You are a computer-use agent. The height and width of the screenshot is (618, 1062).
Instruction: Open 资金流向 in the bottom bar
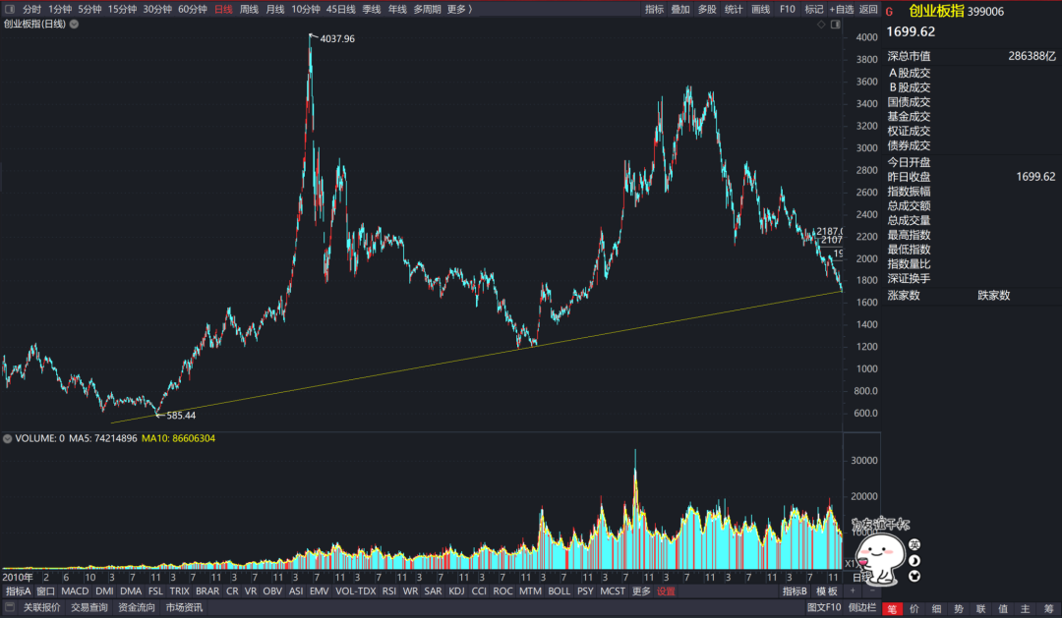pos(136,608)
